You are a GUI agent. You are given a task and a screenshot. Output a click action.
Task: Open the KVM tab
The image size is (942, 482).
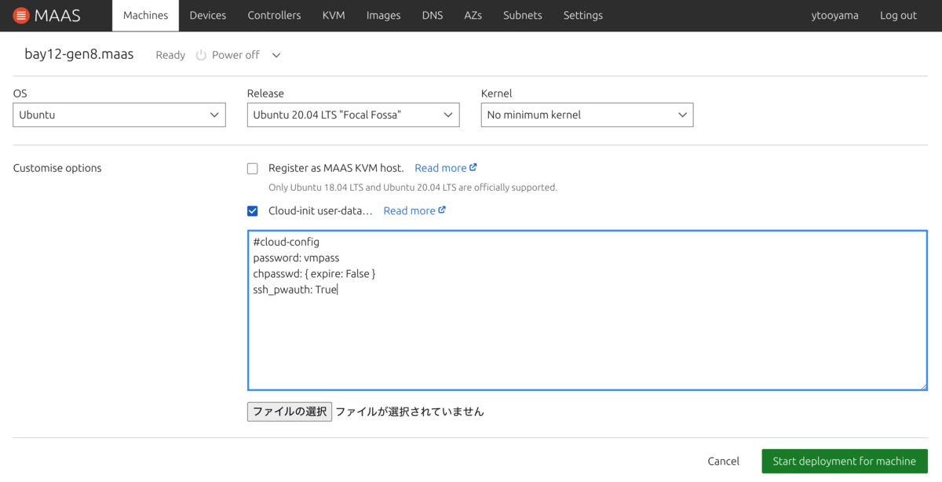click(x=334, y=16)
